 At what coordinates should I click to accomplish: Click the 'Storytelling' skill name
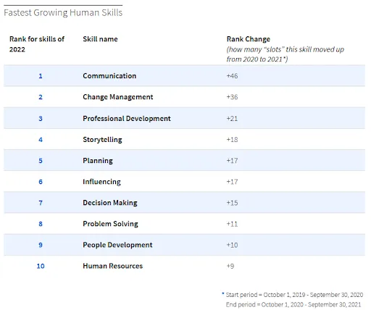click(102, 140)
